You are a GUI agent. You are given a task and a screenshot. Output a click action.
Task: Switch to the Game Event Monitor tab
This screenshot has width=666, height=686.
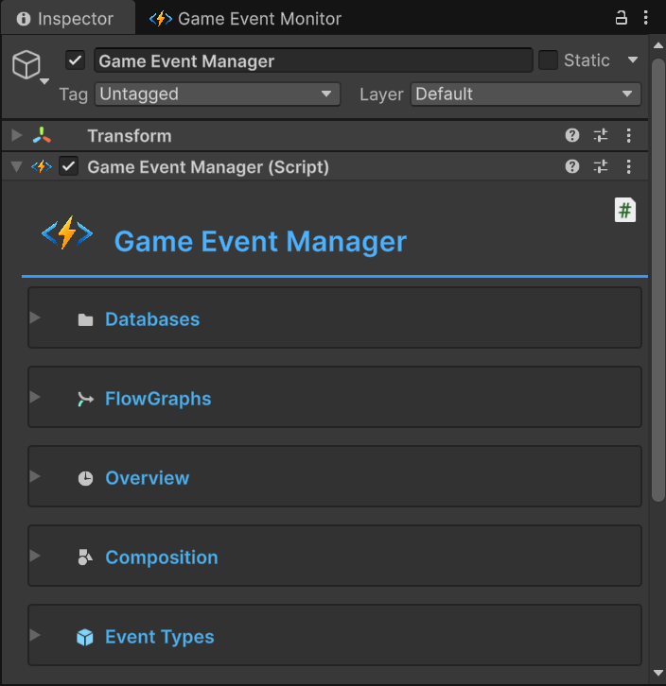(246, 19)
